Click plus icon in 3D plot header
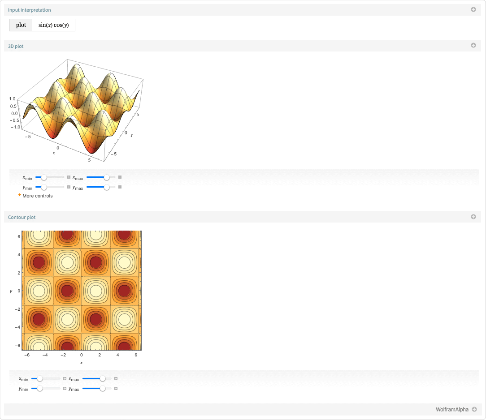Screen dimensions: 486x420 tap(473, 46)
